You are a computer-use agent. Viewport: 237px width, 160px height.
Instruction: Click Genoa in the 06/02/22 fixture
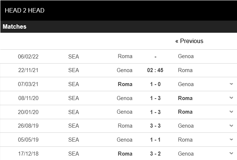coord(186,56)
